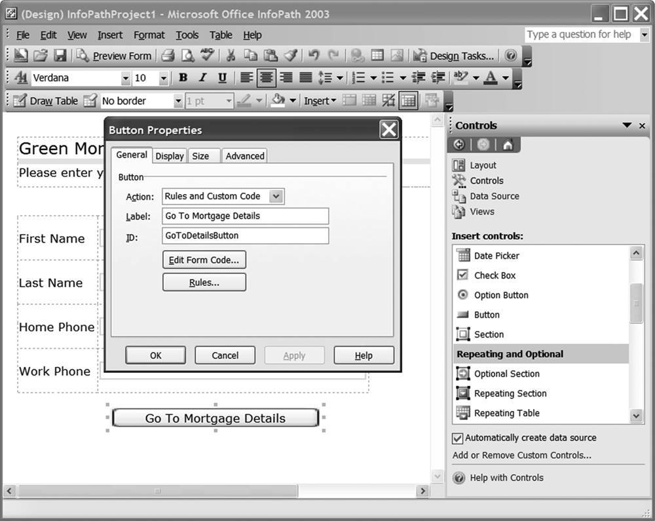
Task: Click the Label text field
Action: point(245,216)
